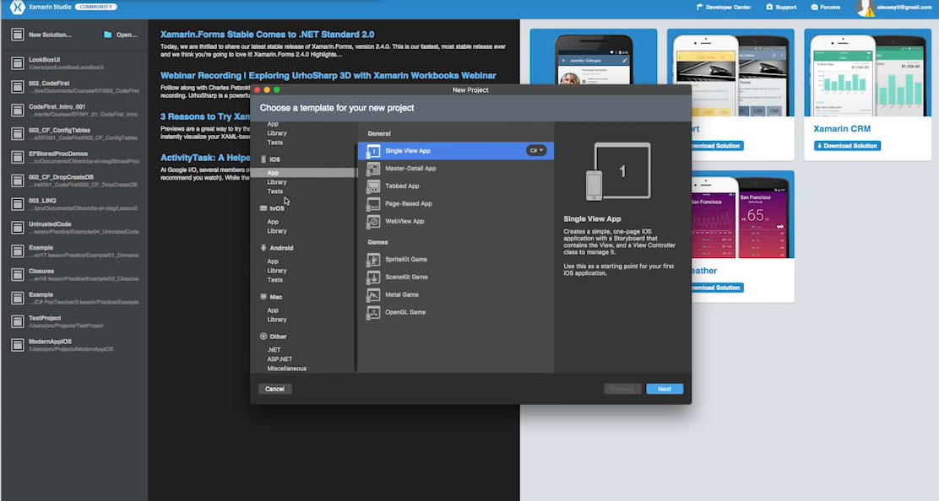Download the Xamarin CRM solution
Image resolution: width=939 pixels, height=501 pixels.
click(846, 146)
